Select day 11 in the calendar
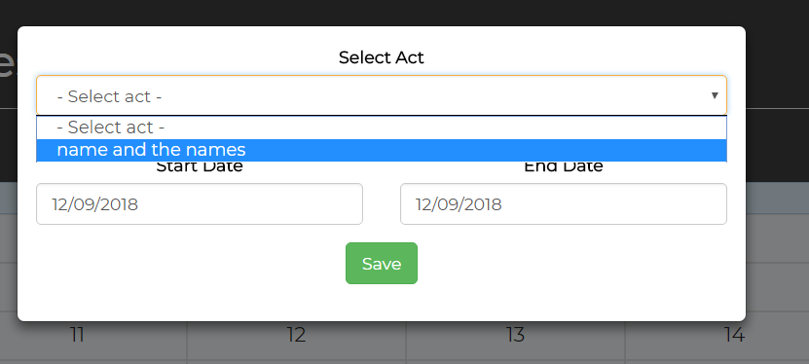Image resolution: width=809 pixels, height=364 pixels. click(77, 336)
